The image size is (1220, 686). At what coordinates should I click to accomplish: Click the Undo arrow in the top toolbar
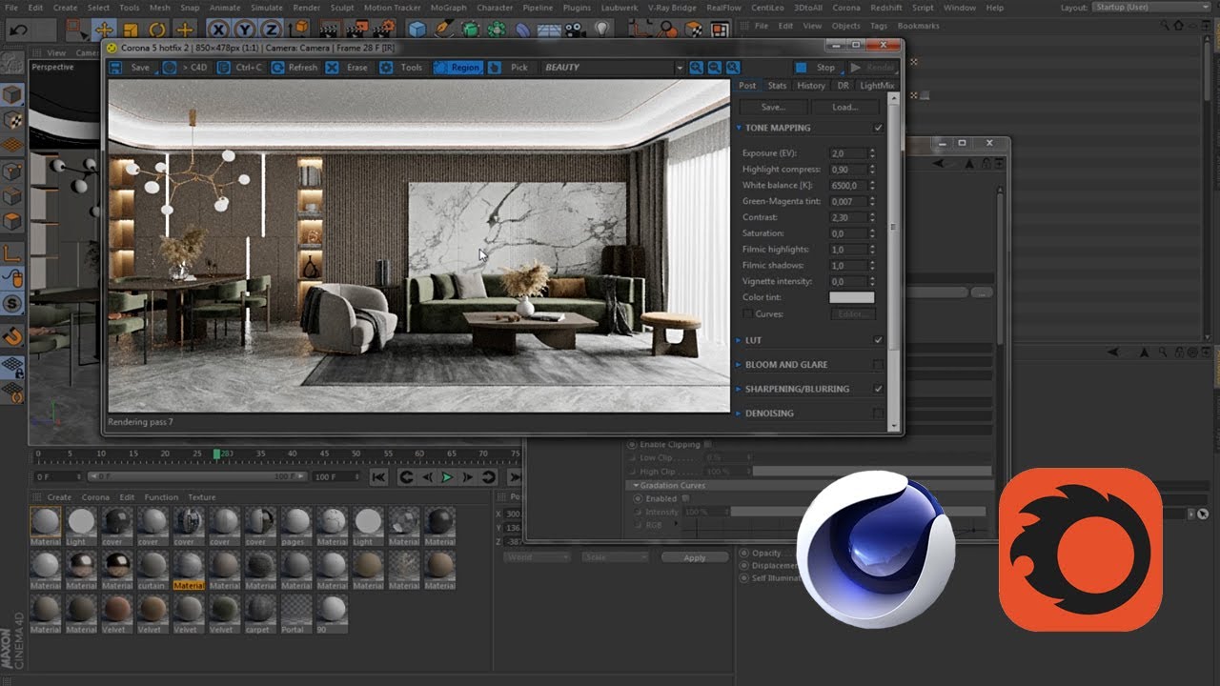point(17,30)
